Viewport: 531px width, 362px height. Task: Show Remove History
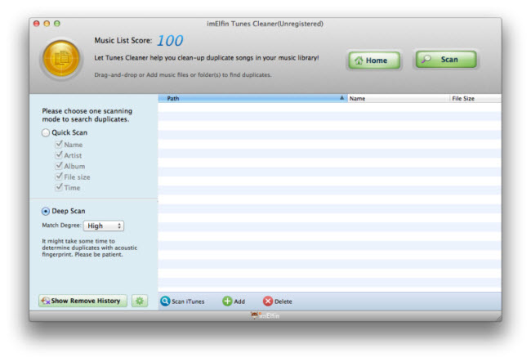(83, 301)
